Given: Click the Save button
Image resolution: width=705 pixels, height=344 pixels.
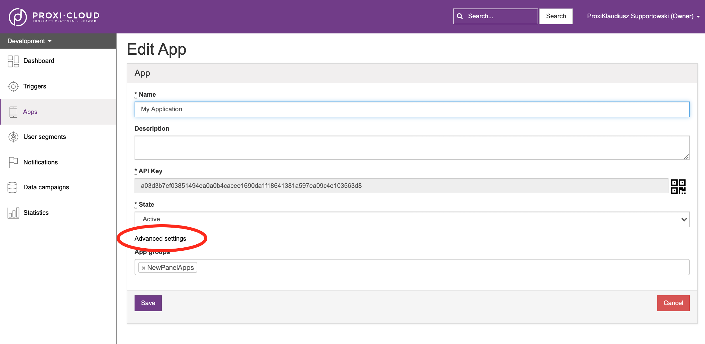Looking at the screenshot, I should (148, 303).
